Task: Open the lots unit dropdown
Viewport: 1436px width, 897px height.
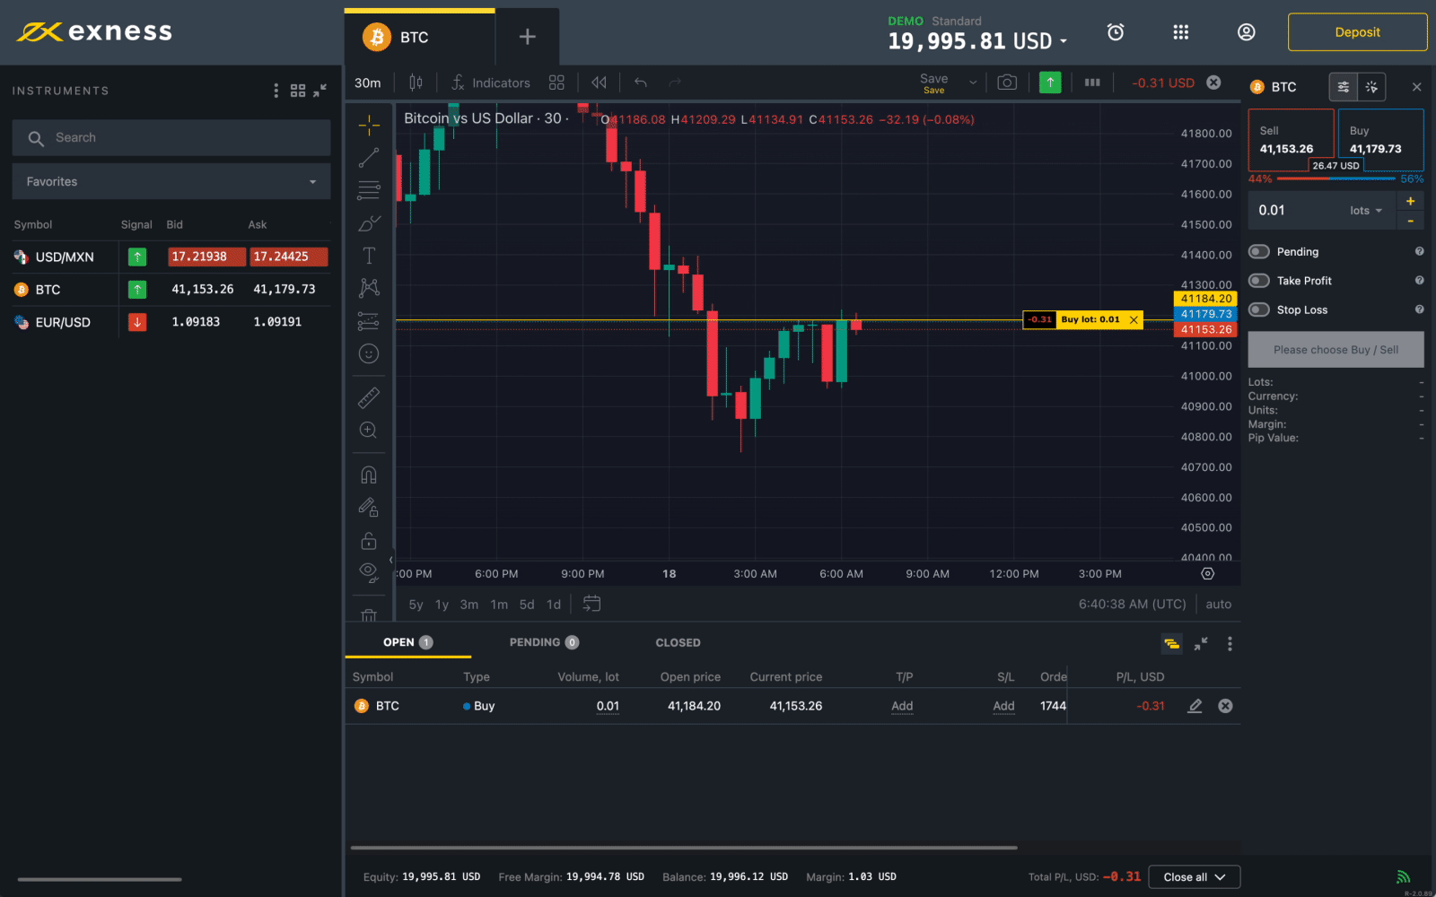Action: coord(1366,211)
